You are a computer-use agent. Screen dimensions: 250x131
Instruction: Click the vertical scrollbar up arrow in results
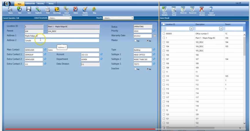(244, 35)
